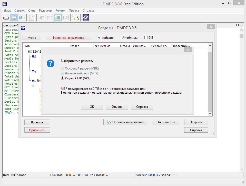Toggle the таблицы checkbox
The width and height of the screenshot is (246, 186).
tap(123, 38)
